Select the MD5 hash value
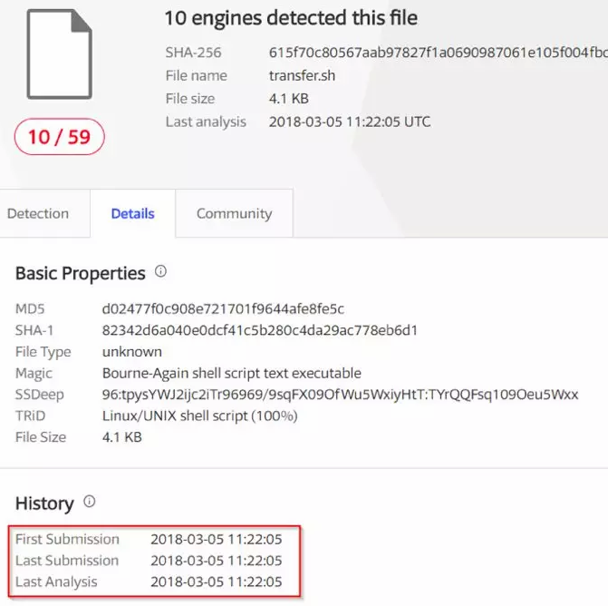The height and width of the screenshot is (606, 608). pyautogui.click(x=223, y=309)
